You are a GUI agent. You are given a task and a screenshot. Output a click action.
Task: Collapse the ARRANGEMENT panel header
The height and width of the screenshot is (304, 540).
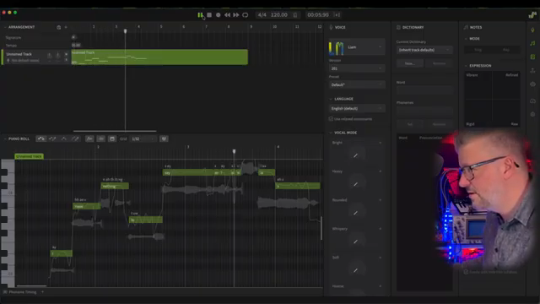[19, 27]
